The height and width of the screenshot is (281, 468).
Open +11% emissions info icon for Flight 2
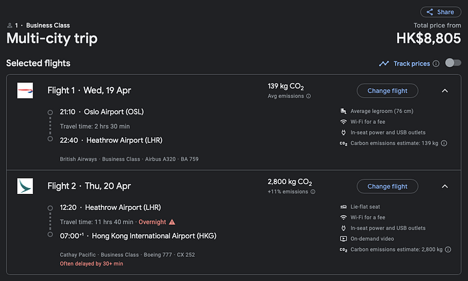313,192
